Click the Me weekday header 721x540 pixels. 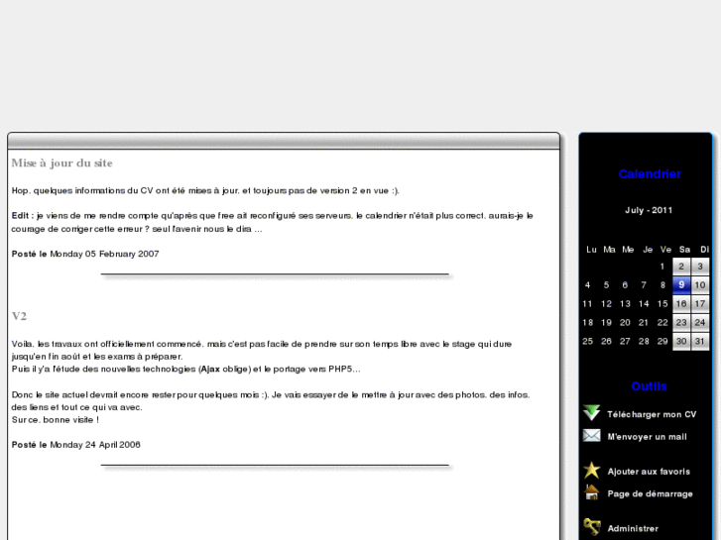pos(628,250)
